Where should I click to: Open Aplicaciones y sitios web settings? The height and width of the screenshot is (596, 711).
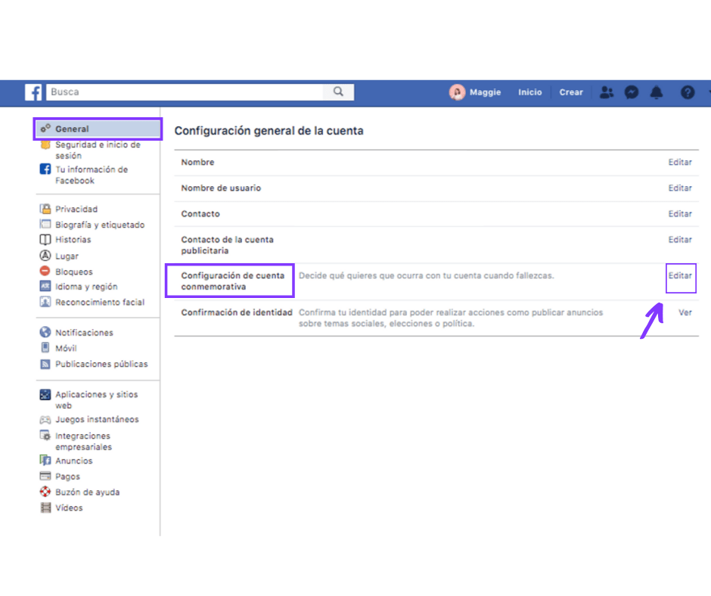coord(97,400)
